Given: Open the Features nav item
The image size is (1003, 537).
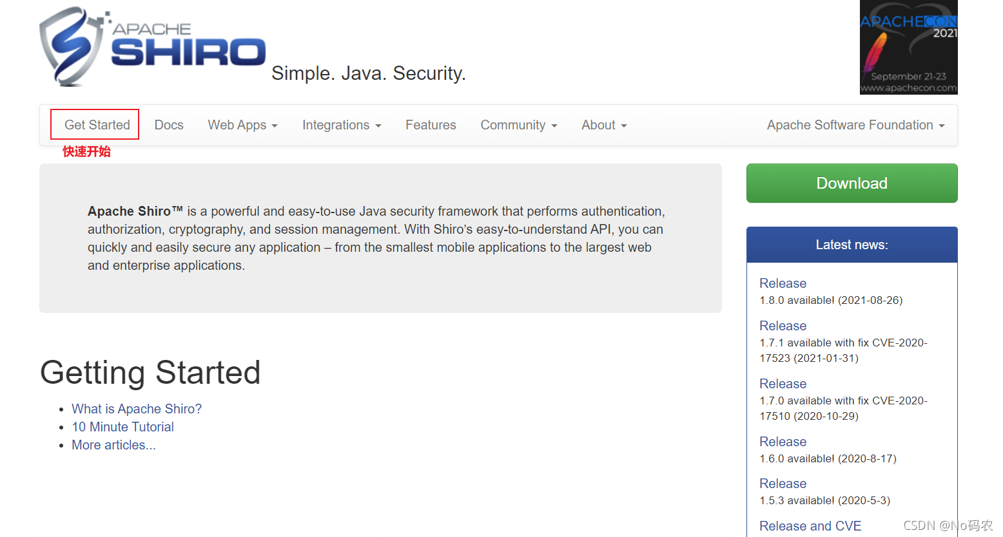Looking at the screenshot, I should (x=431, y=125).
